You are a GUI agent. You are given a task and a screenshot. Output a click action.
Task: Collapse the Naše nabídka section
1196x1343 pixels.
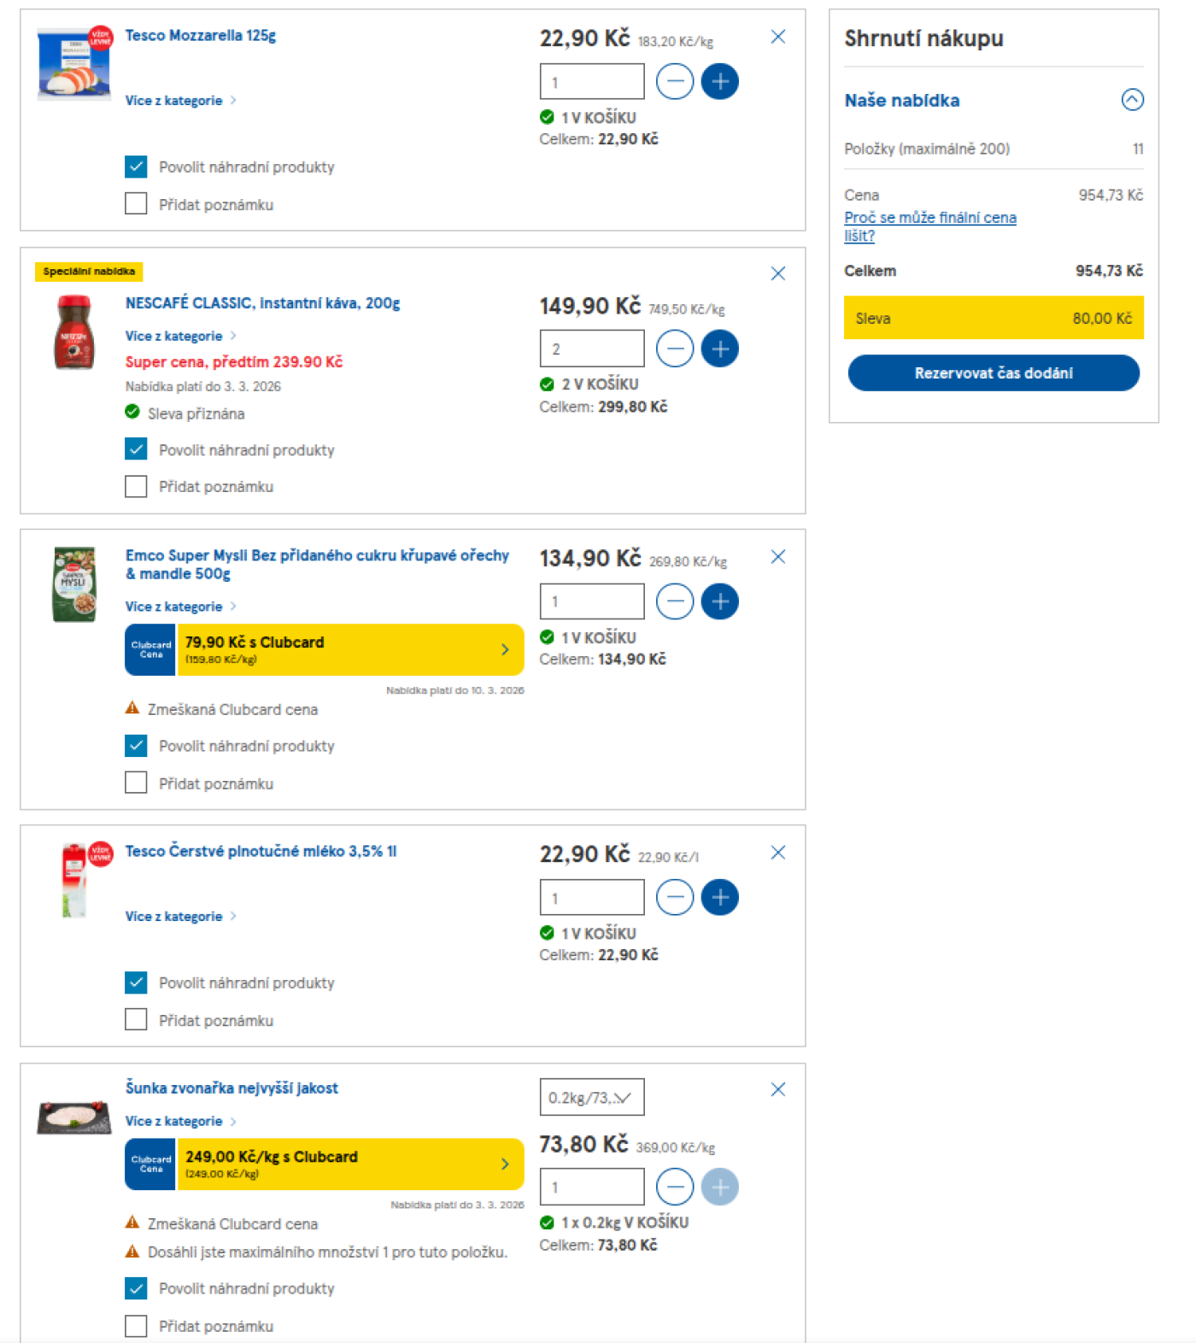[1133, 100]
